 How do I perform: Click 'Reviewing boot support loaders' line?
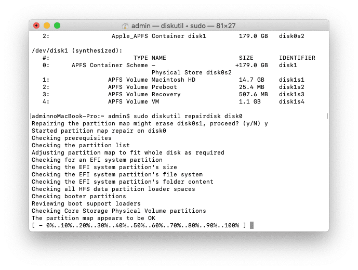pos(86,204)
